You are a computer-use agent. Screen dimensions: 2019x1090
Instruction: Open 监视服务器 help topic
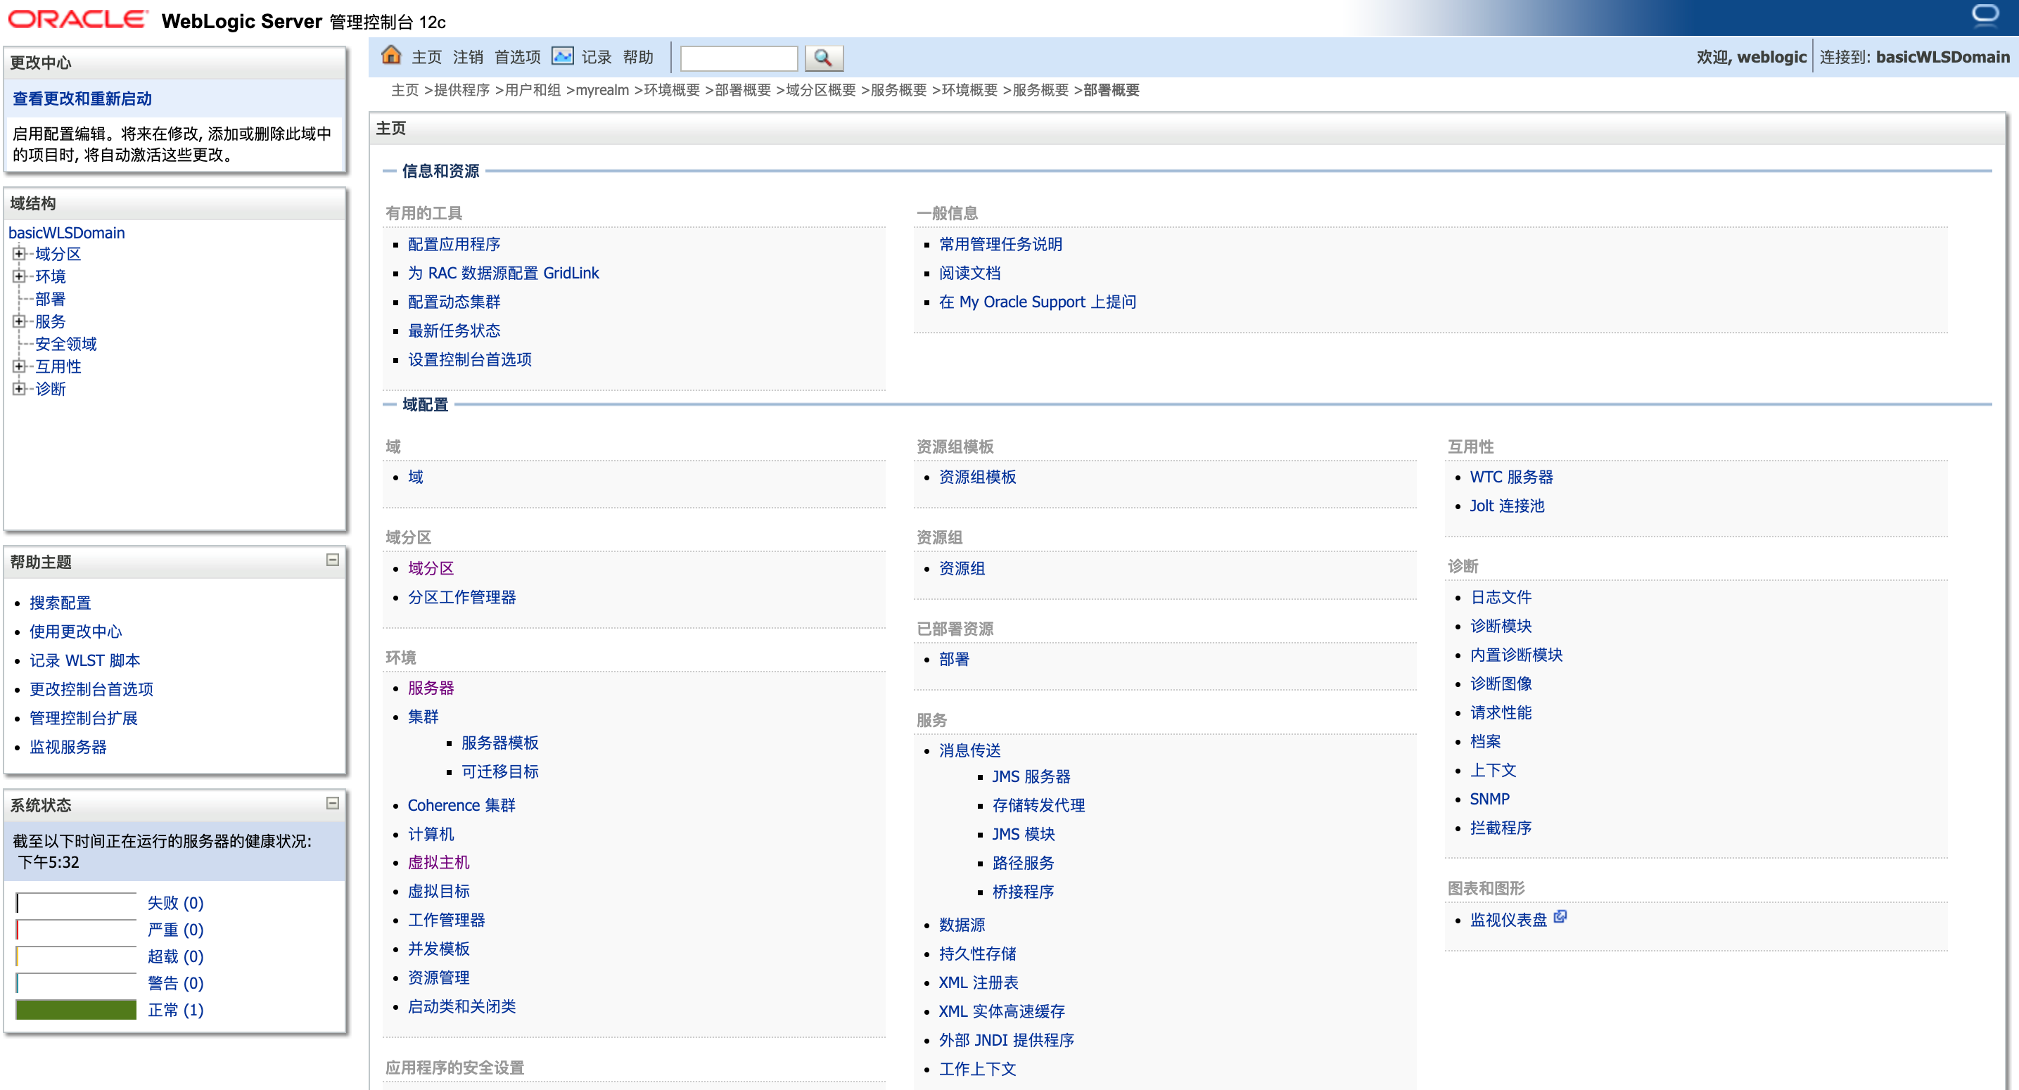pos(68,747)
